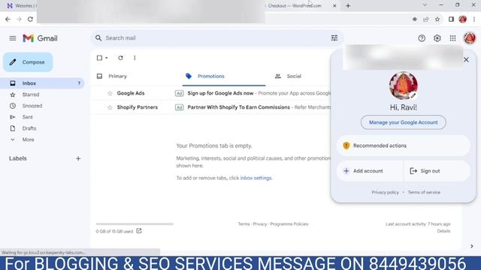Open the Chrome profile avatar
481x270 pixels.
click(463, 19)
